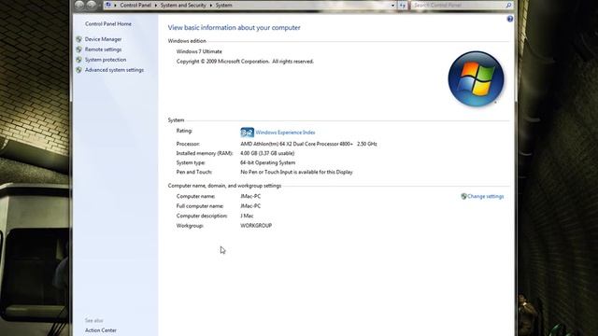This screenshot has height=336, width=598.
Task: Open Action Center under See also
Action: pyautogui.click(x=101, y=330)
